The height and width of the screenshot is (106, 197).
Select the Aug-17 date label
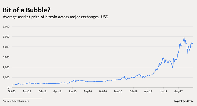[x=178, y=91]
